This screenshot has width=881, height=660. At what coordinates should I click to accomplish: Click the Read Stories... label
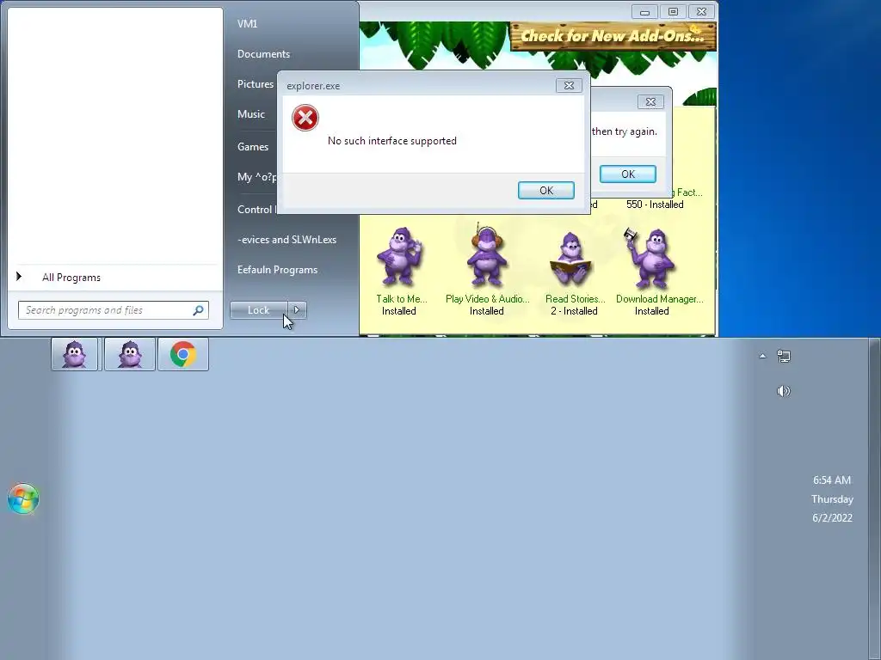coord(575,298)
